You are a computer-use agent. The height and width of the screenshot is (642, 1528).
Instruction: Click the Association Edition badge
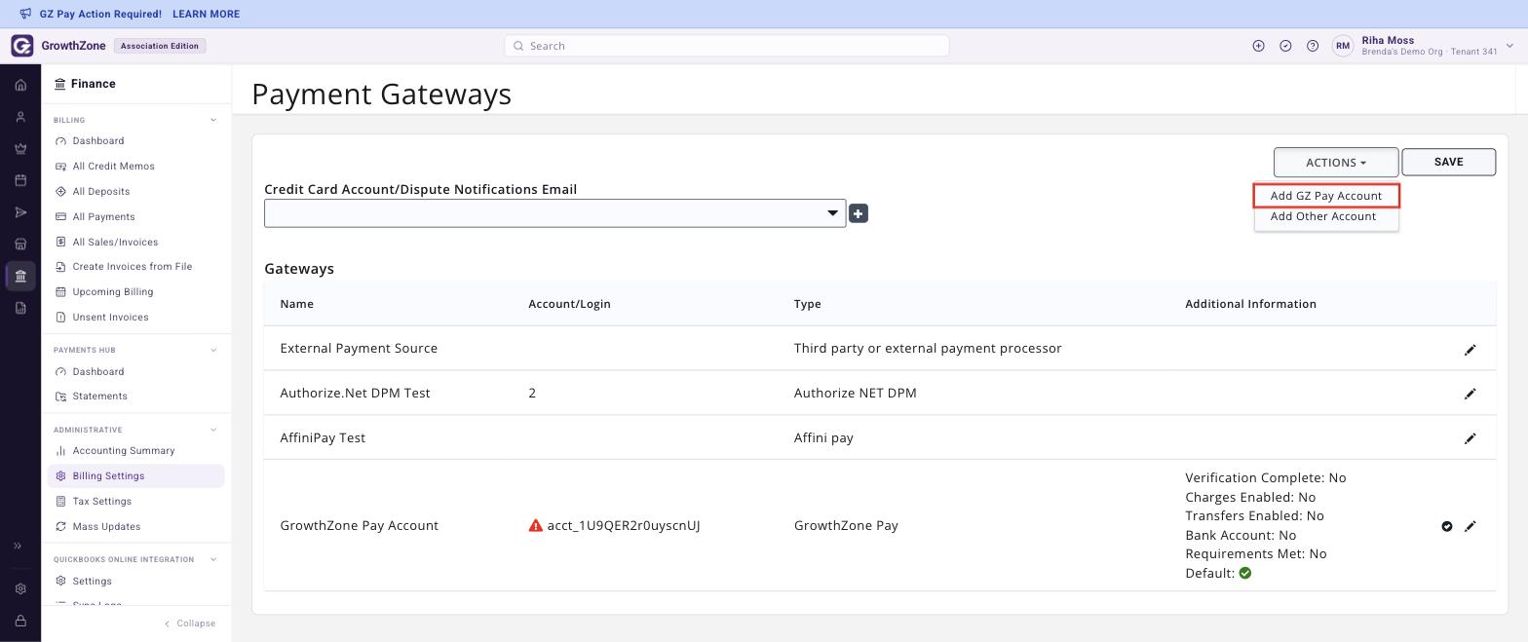[160, 46]
